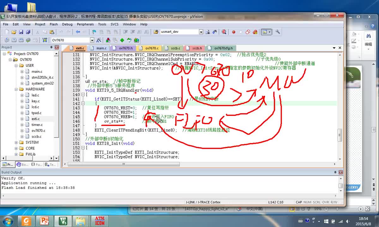Batch build icon
Viewport: 379px width, 227px height.
(x=28, y=40)
